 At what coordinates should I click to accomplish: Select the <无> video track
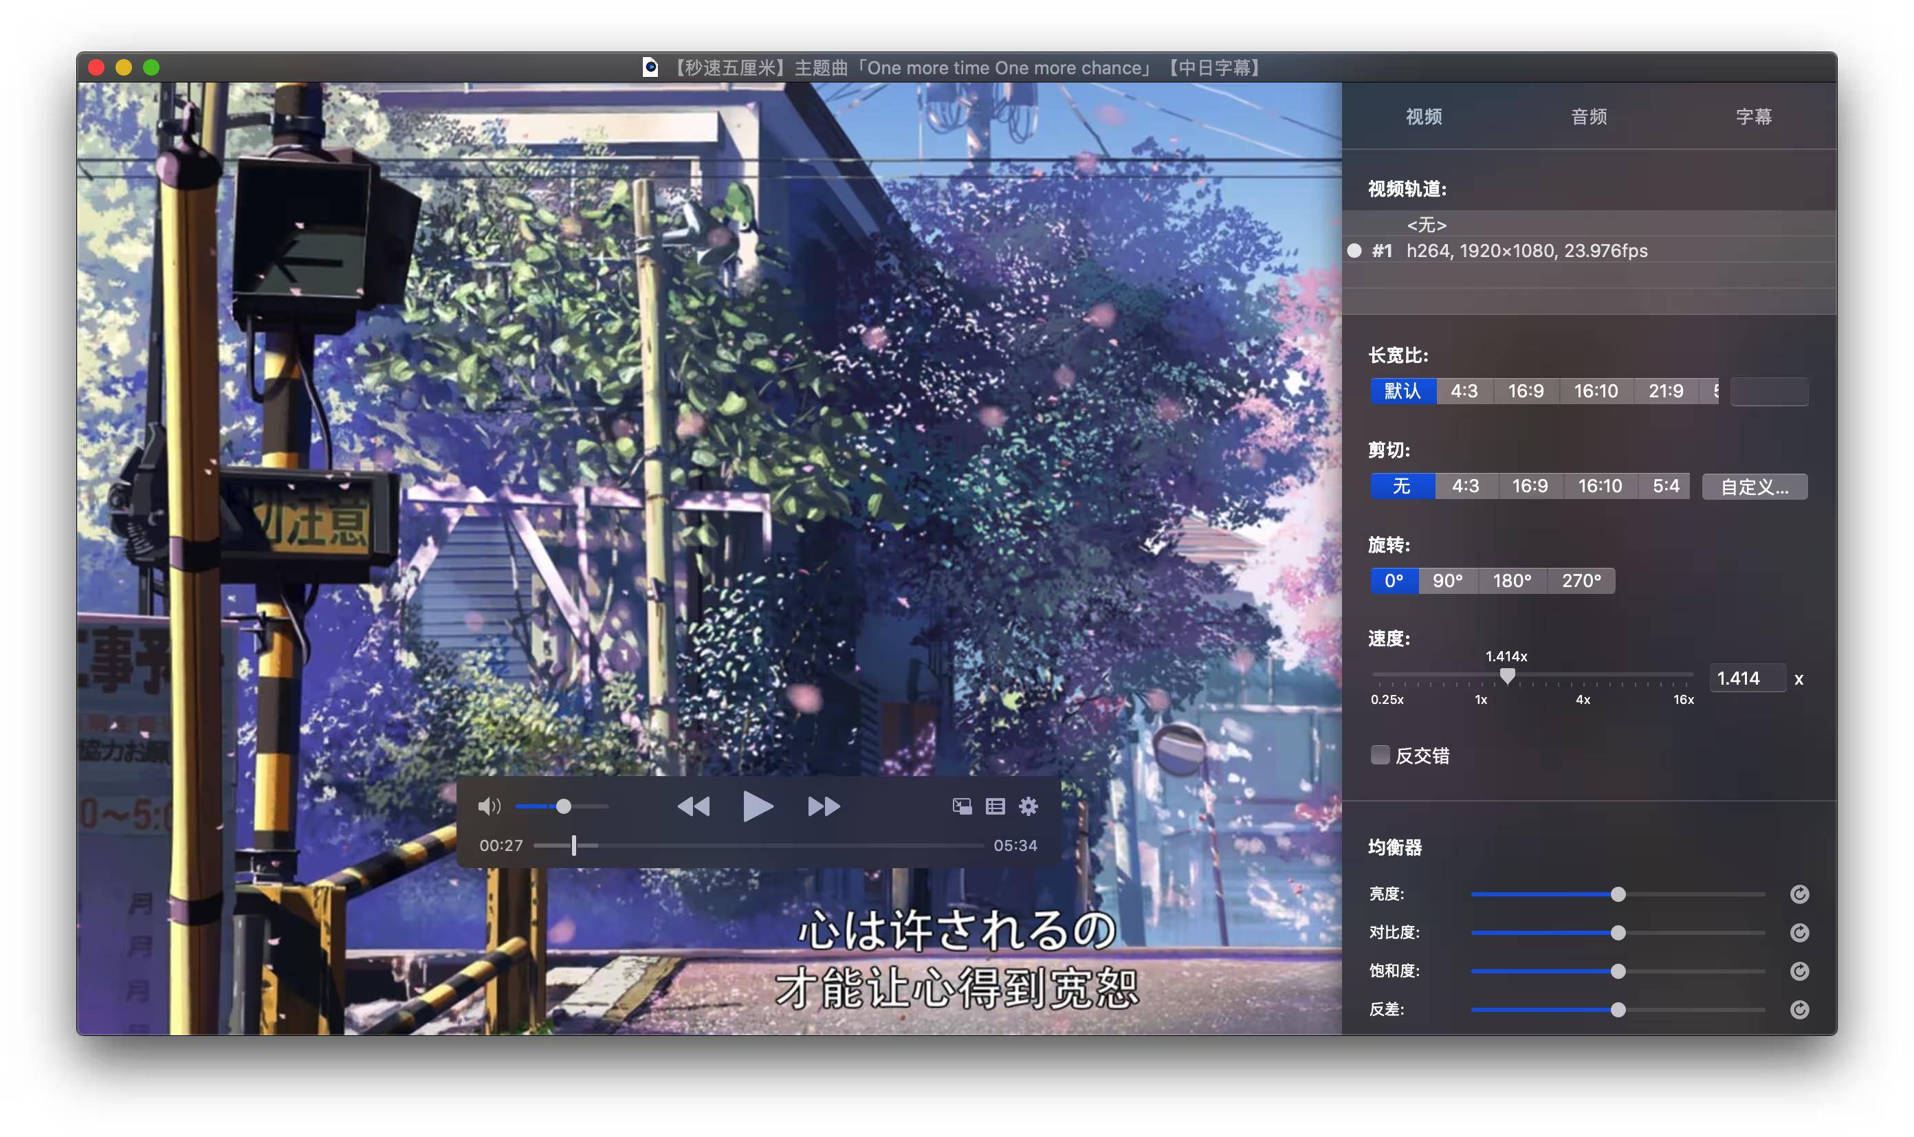[1589, 225]
